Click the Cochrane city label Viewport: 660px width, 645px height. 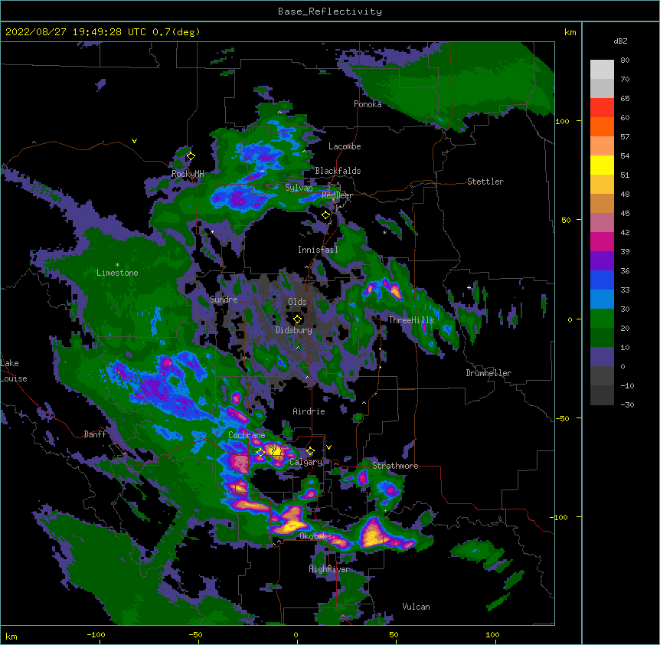click(x=247, y=435)
